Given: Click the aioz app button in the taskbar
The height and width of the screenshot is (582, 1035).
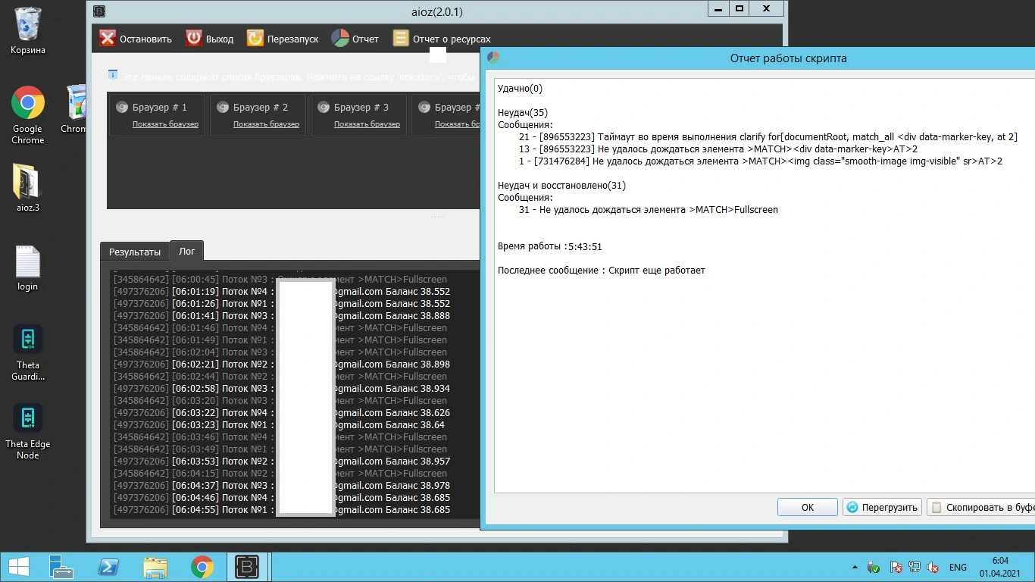Looking at the screenshot, I should (248, 567).
